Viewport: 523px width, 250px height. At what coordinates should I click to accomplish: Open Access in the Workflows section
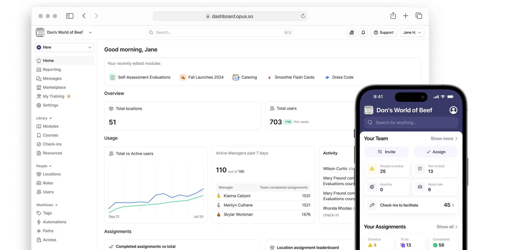pos(64,240)
